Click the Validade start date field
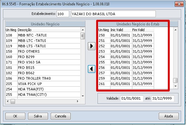186x125 pixels. pos(132,98)
